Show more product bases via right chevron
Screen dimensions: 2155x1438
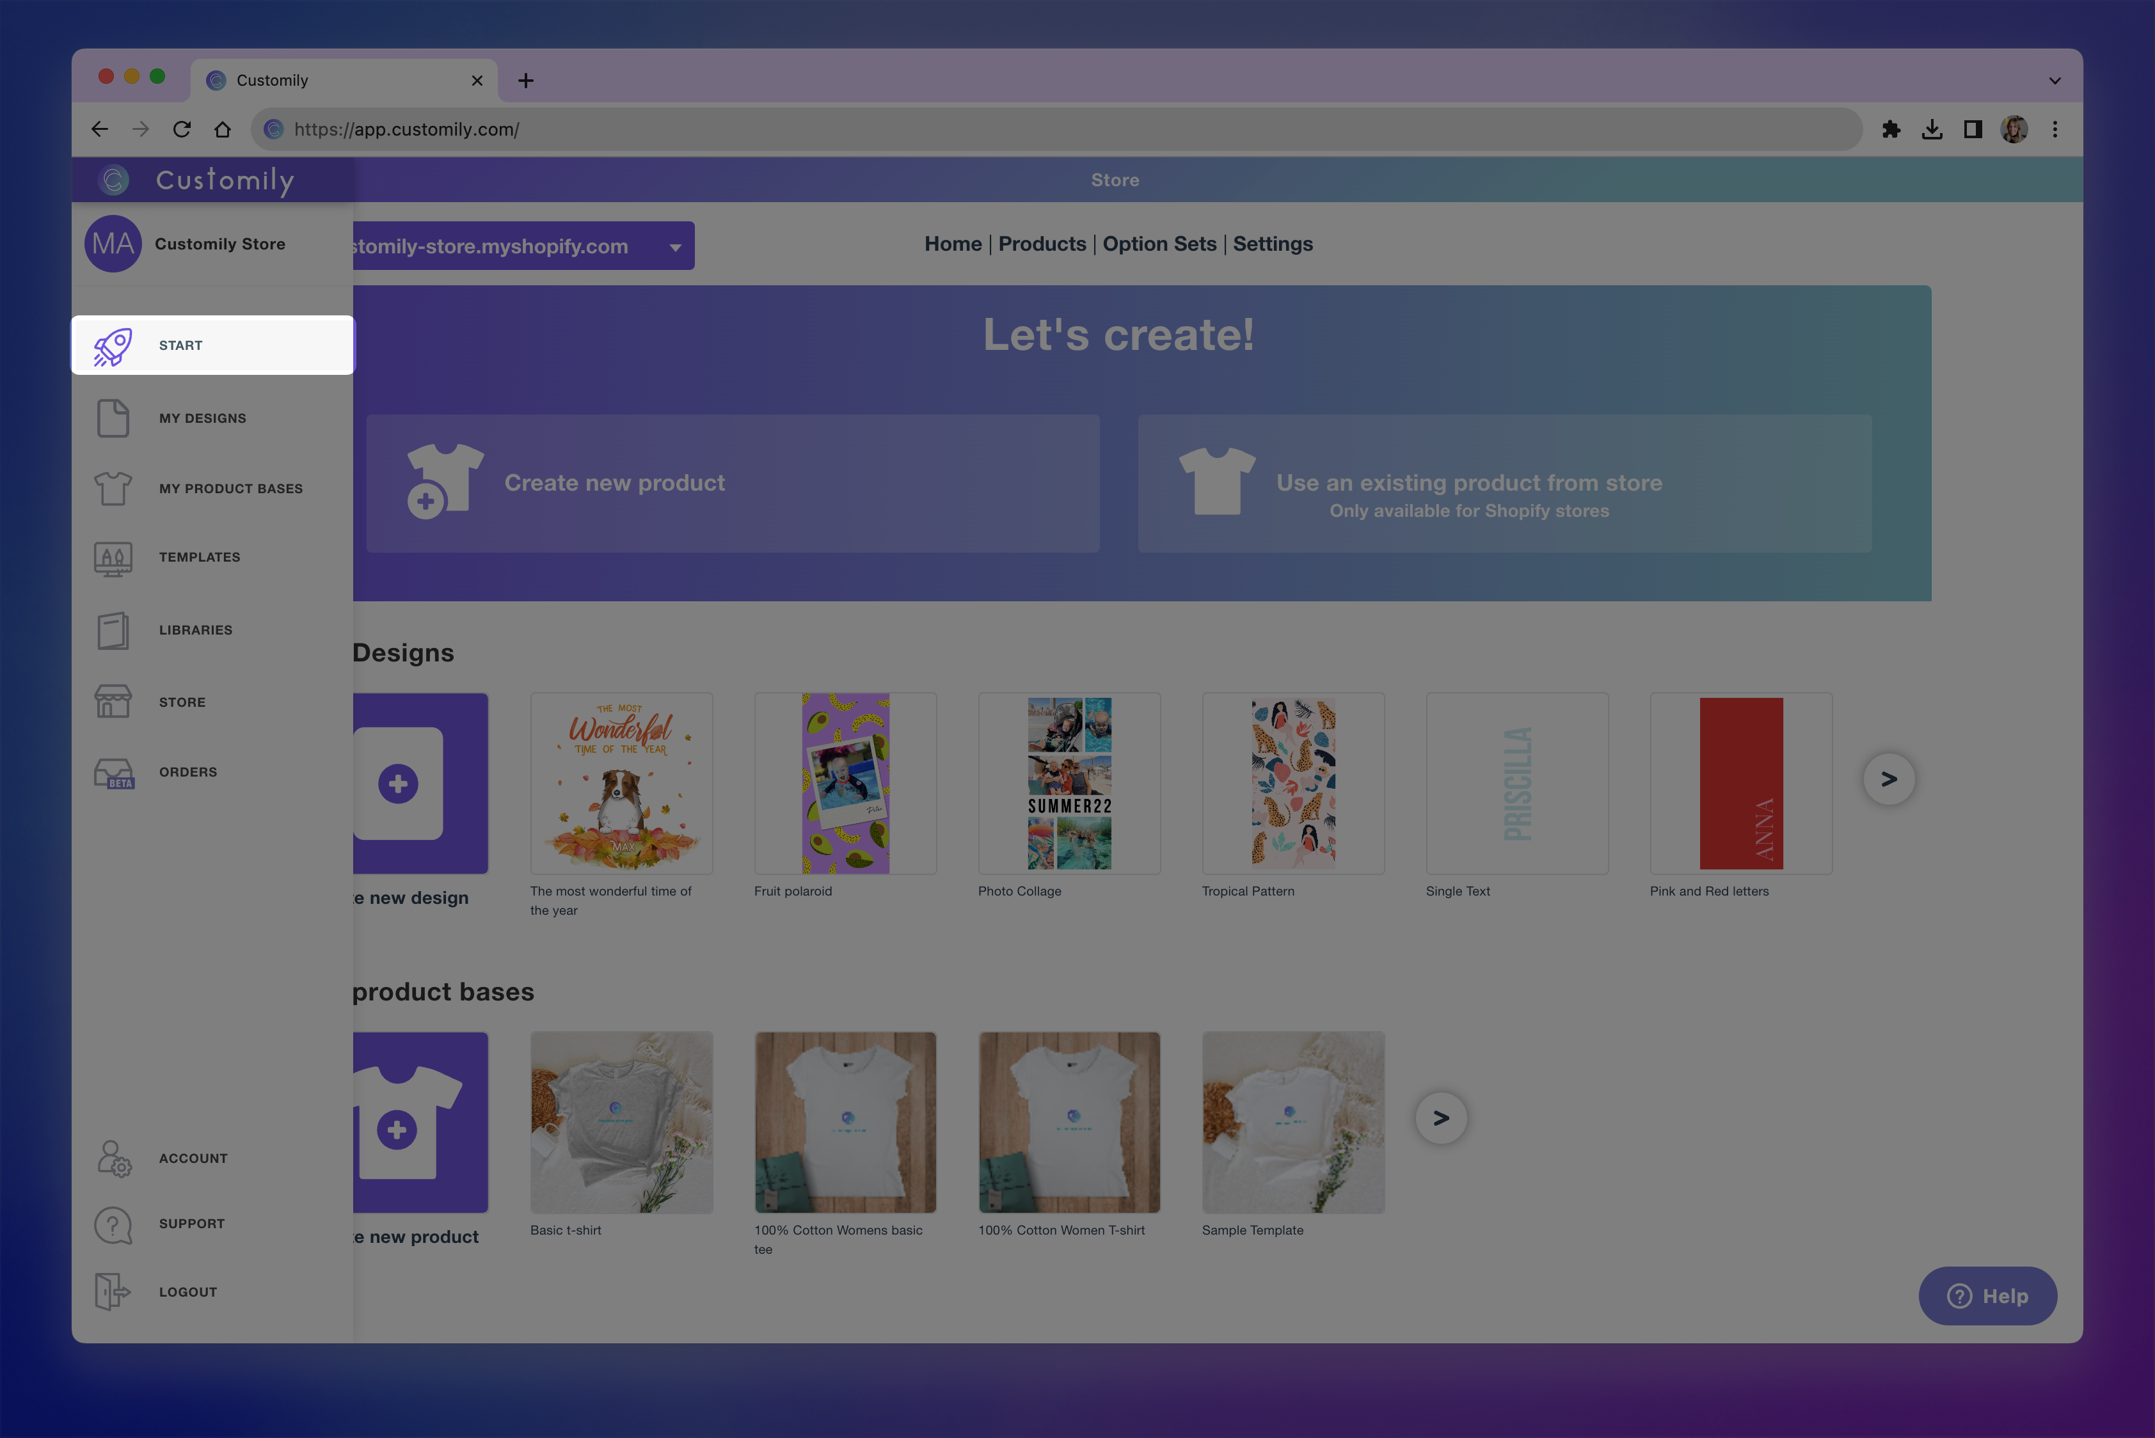pos(1440,1117)
